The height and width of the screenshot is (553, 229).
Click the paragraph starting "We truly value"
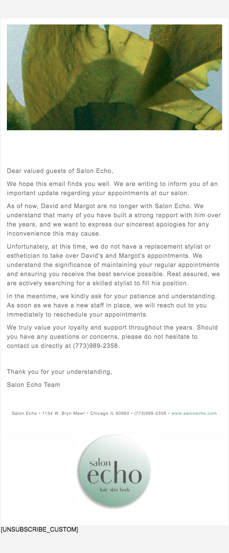pos(112,337)
